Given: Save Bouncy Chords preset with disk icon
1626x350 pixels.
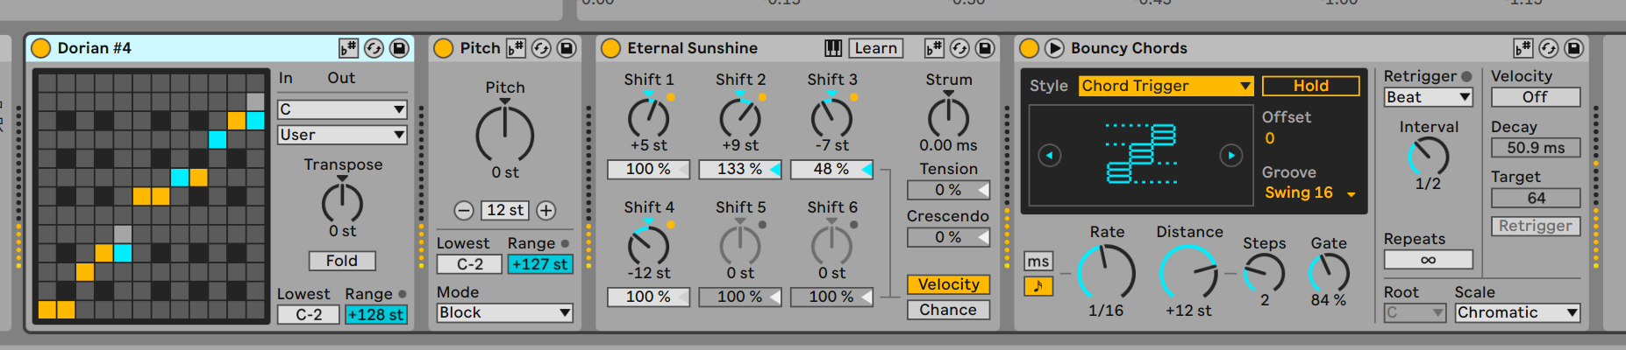Looking at the screenshot, I should pos(1574,48).
